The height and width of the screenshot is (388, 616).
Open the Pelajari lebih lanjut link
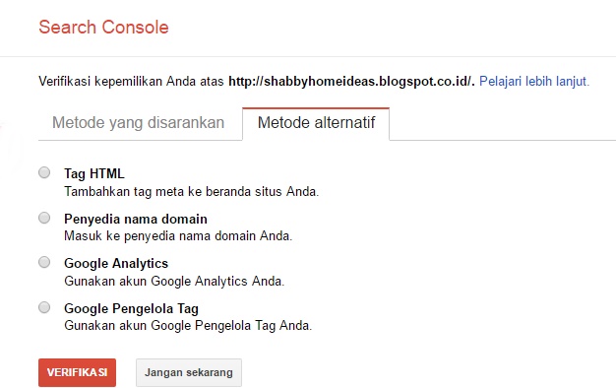(534, 81)
